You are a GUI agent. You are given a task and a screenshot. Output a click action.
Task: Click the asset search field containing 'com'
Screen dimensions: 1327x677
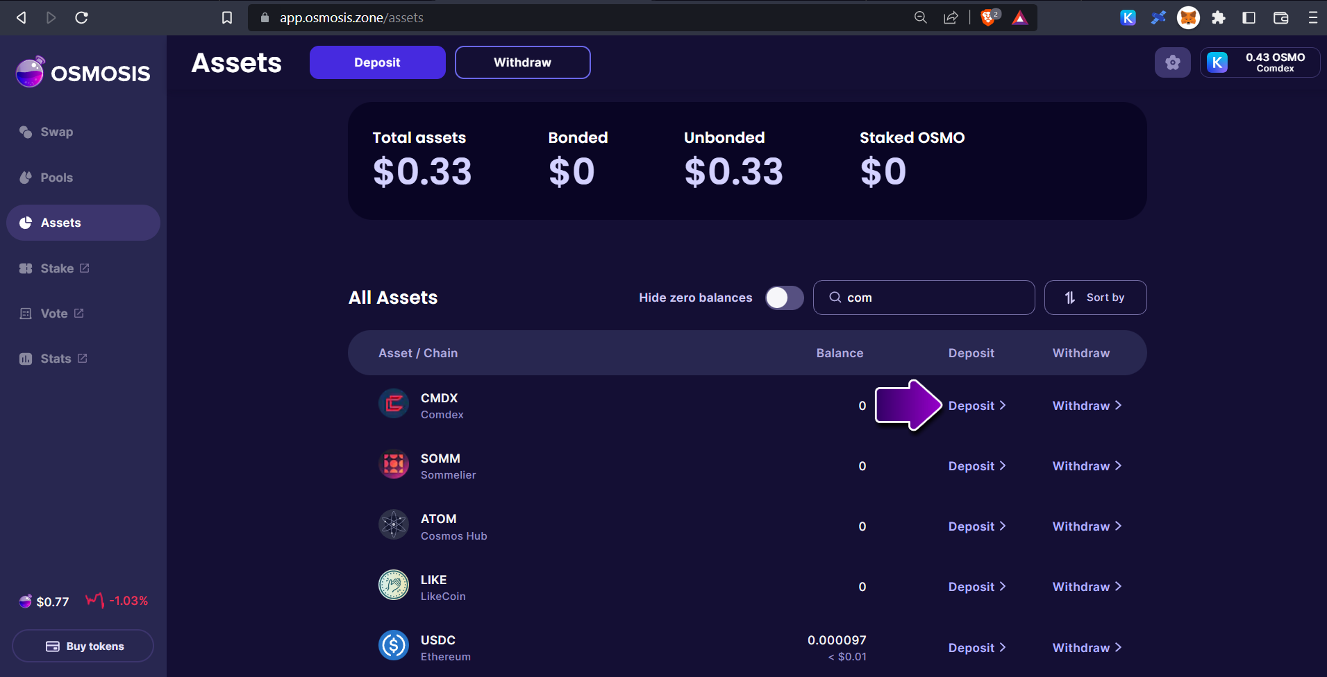924,298
